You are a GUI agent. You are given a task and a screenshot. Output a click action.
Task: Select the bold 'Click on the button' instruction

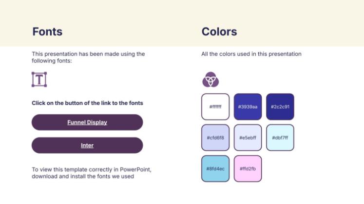(x=87, y=103)
